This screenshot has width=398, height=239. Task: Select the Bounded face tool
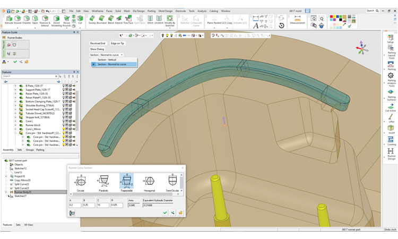(101, 20)
